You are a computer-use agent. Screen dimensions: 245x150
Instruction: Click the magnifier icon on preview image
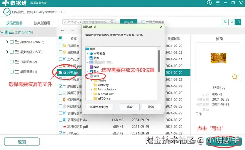(x=235, y=77)
